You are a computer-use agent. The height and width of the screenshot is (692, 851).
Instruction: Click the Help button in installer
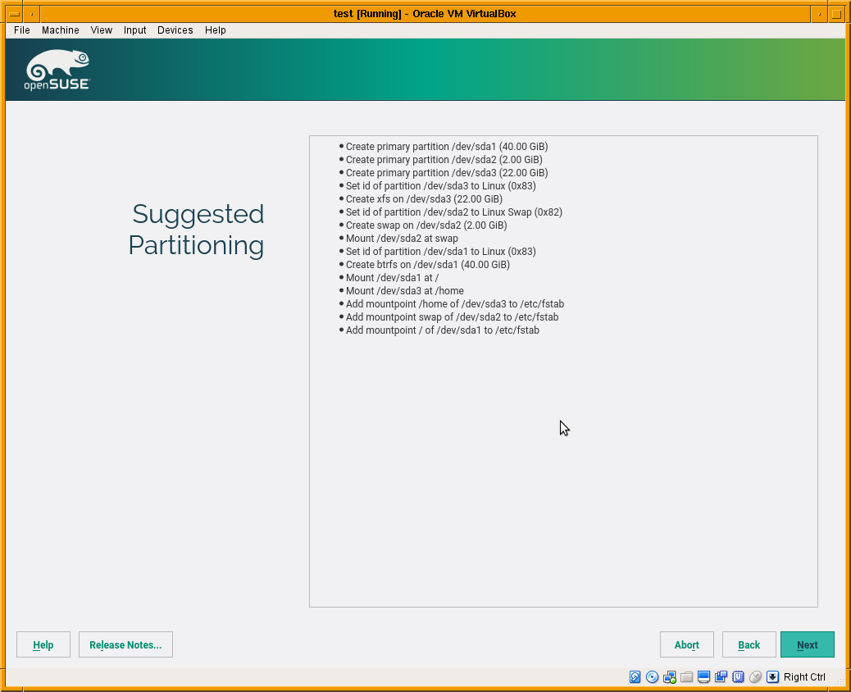click(x=43, y=644)
